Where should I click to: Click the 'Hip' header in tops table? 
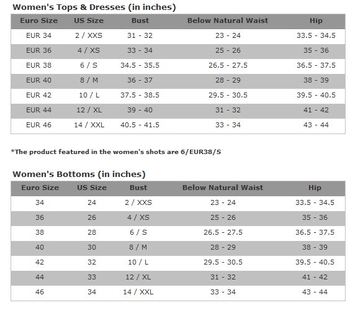pyautogui.click(x=316, y=20)
